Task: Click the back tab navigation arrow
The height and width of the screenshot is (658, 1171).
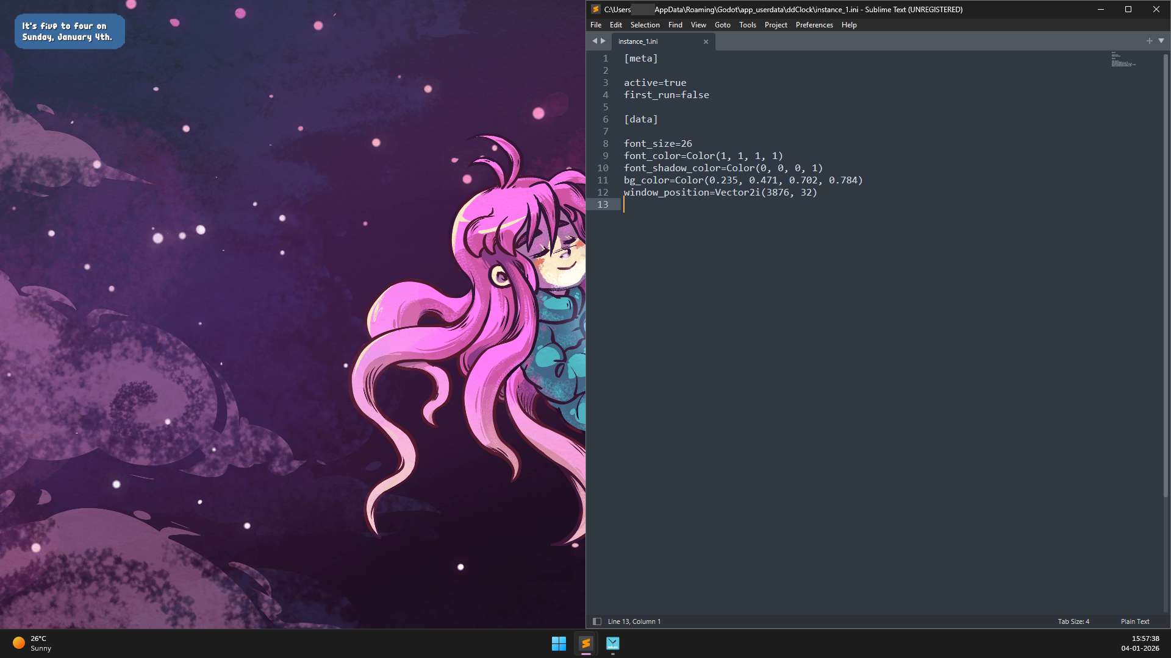Action: (595, 41)
